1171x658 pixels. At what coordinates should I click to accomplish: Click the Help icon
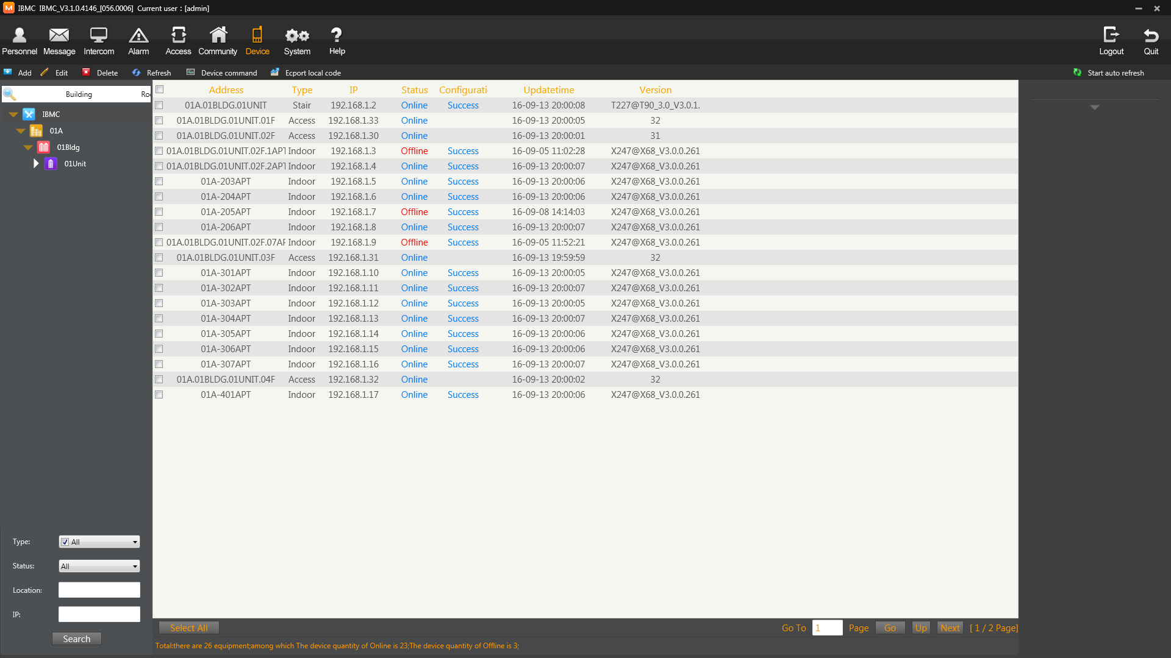pos(336,40)
